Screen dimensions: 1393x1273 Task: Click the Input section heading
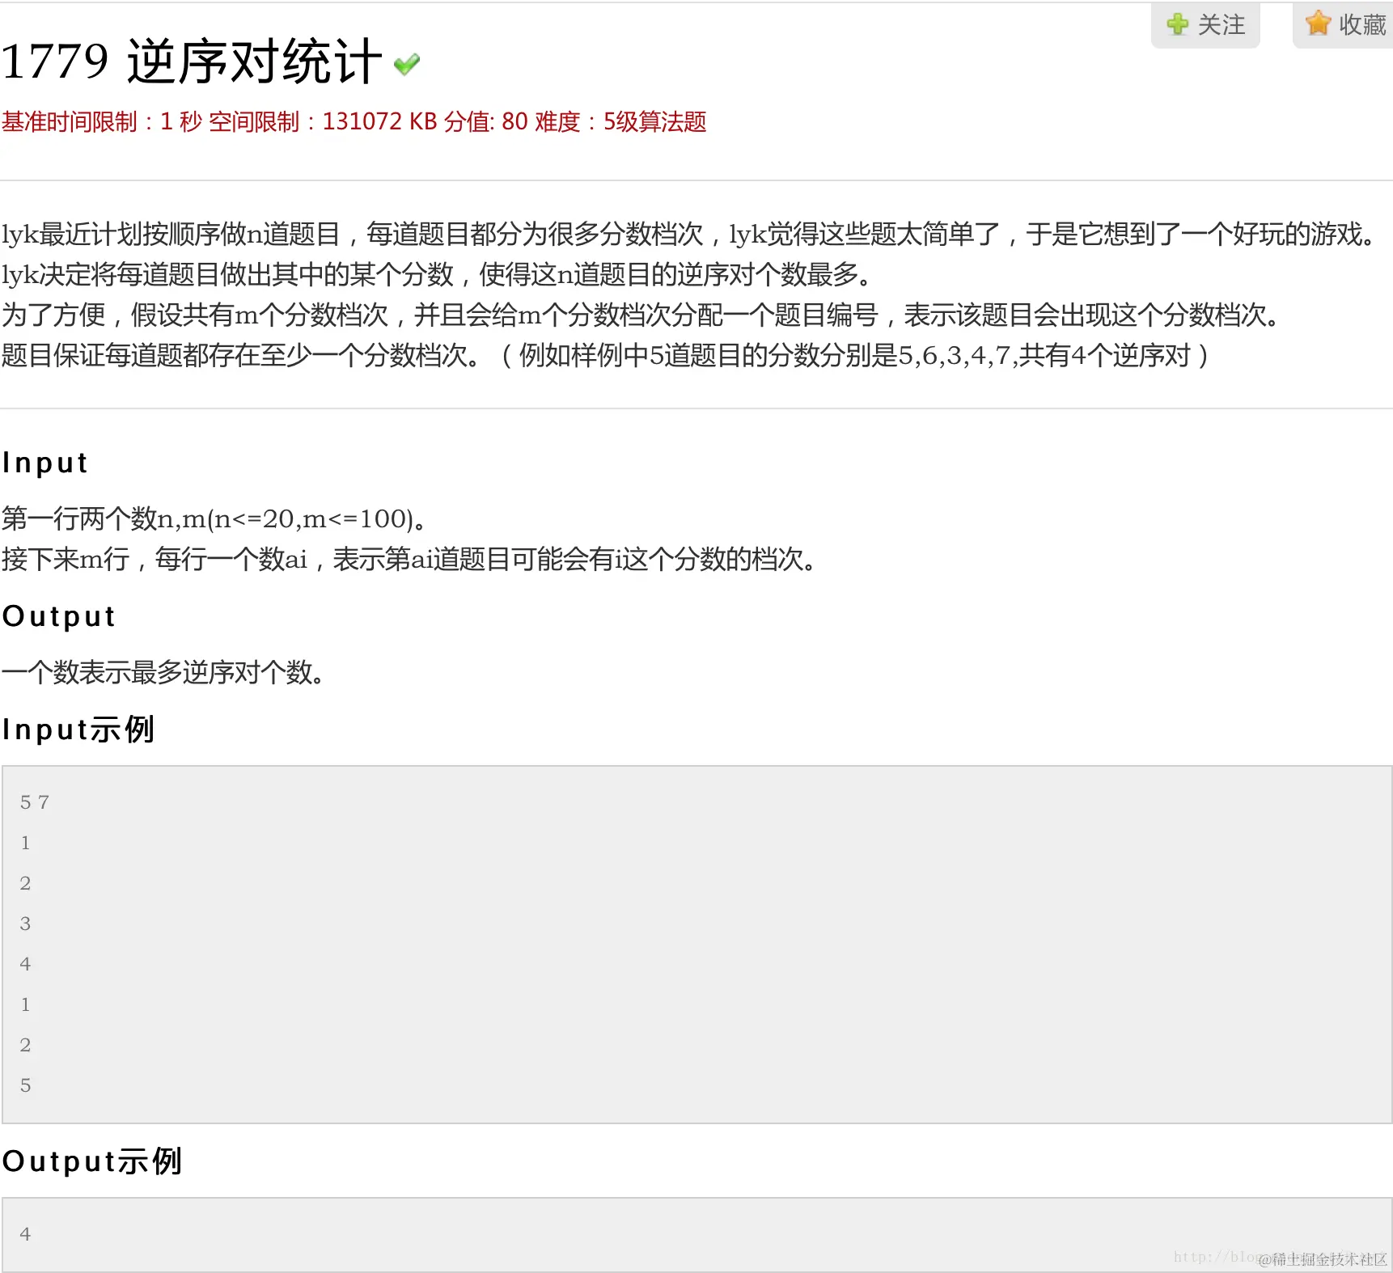[x=44, y=463]
